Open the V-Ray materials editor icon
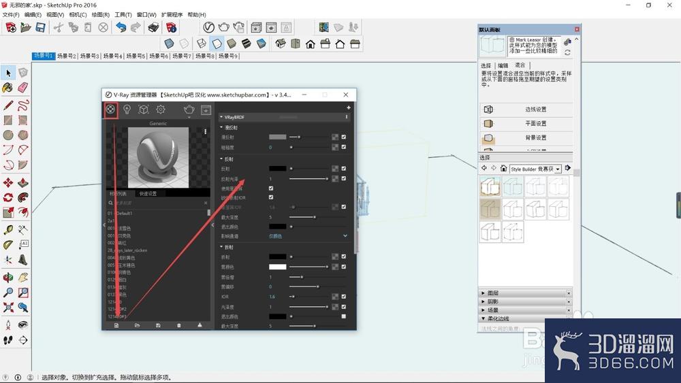Screen dimensions: 681x383 pyautogui.click(x=110, y=110)
